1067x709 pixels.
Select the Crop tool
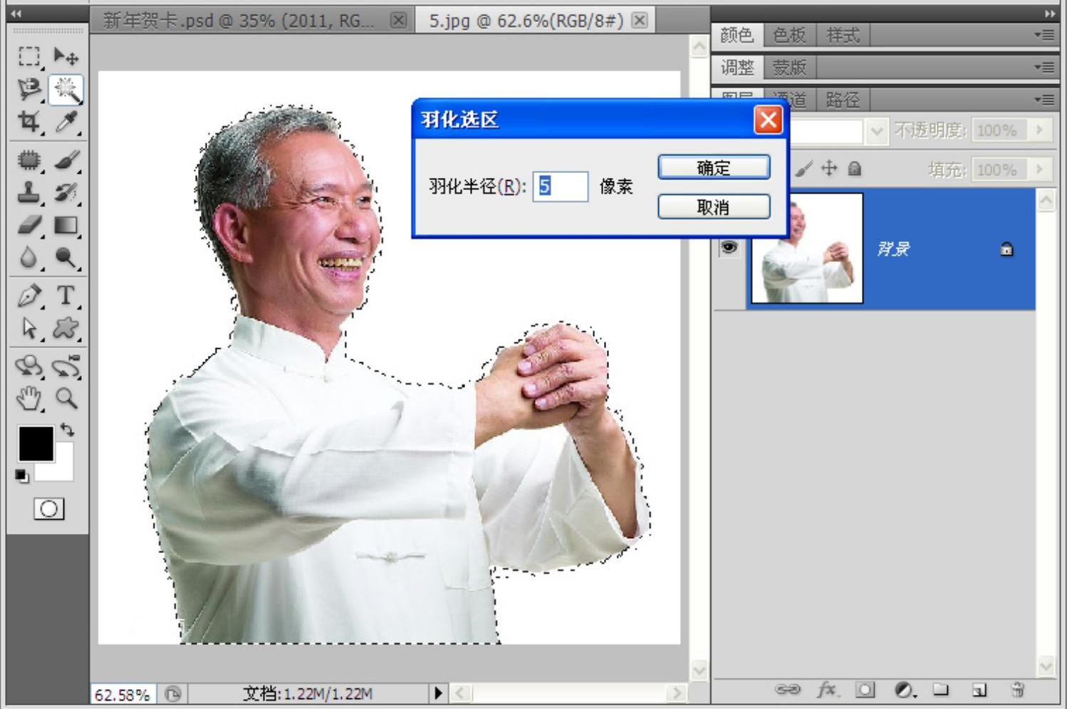tap(28, 122)
